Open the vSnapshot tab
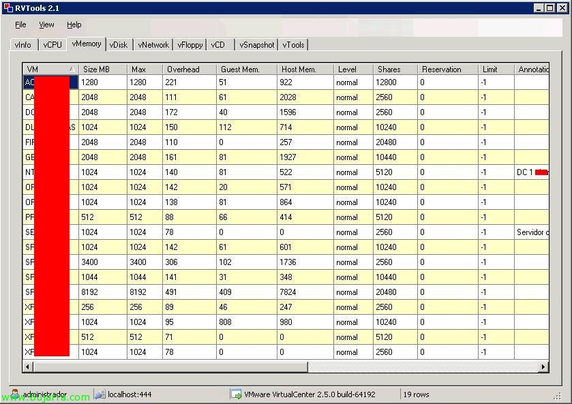572x404 pixels. click(x=257, y=45)
